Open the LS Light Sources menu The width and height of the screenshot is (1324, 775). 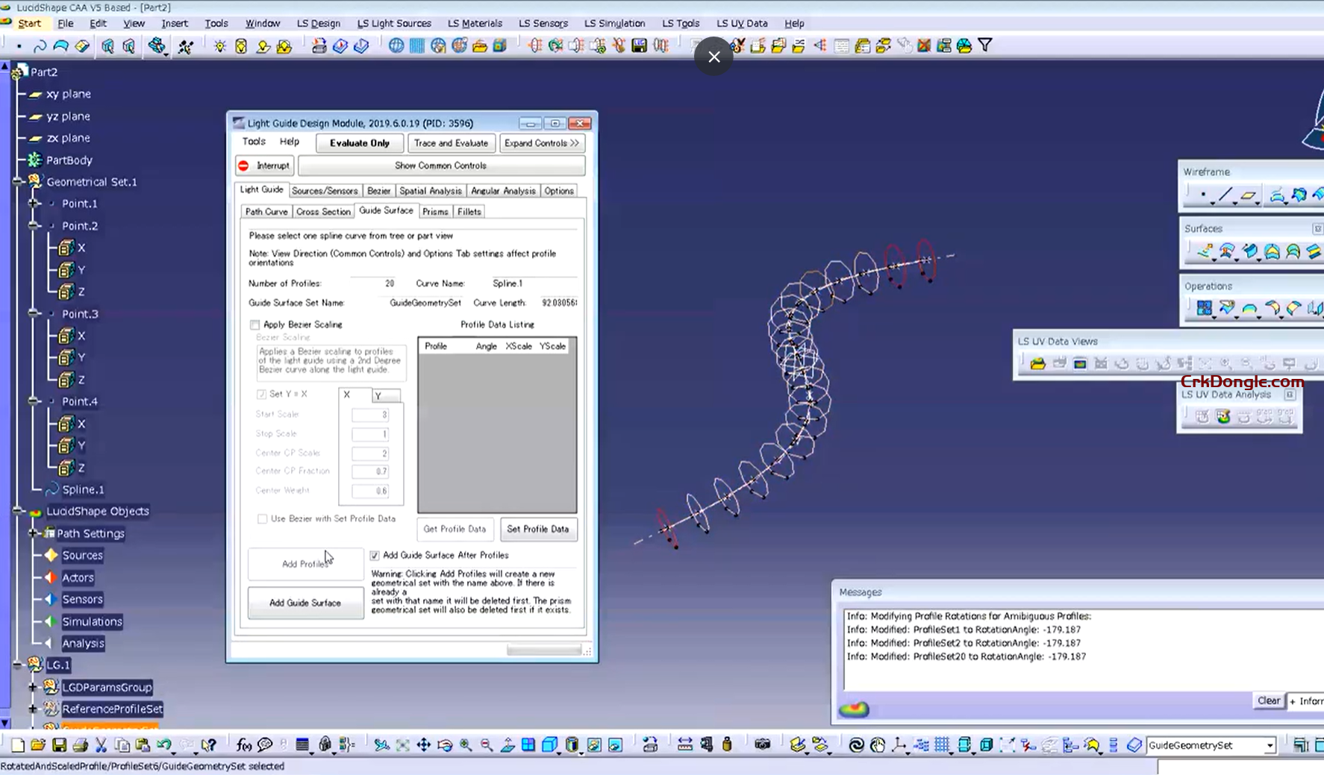tap(395, 23)
